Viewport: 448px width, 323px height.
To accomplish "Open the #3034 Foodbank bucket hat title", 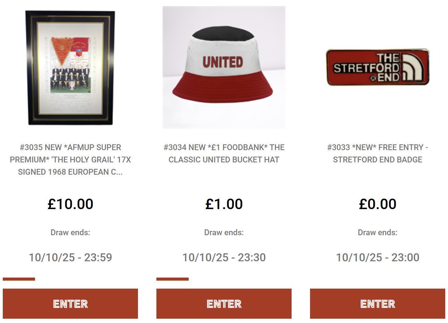I will point(224,154).
